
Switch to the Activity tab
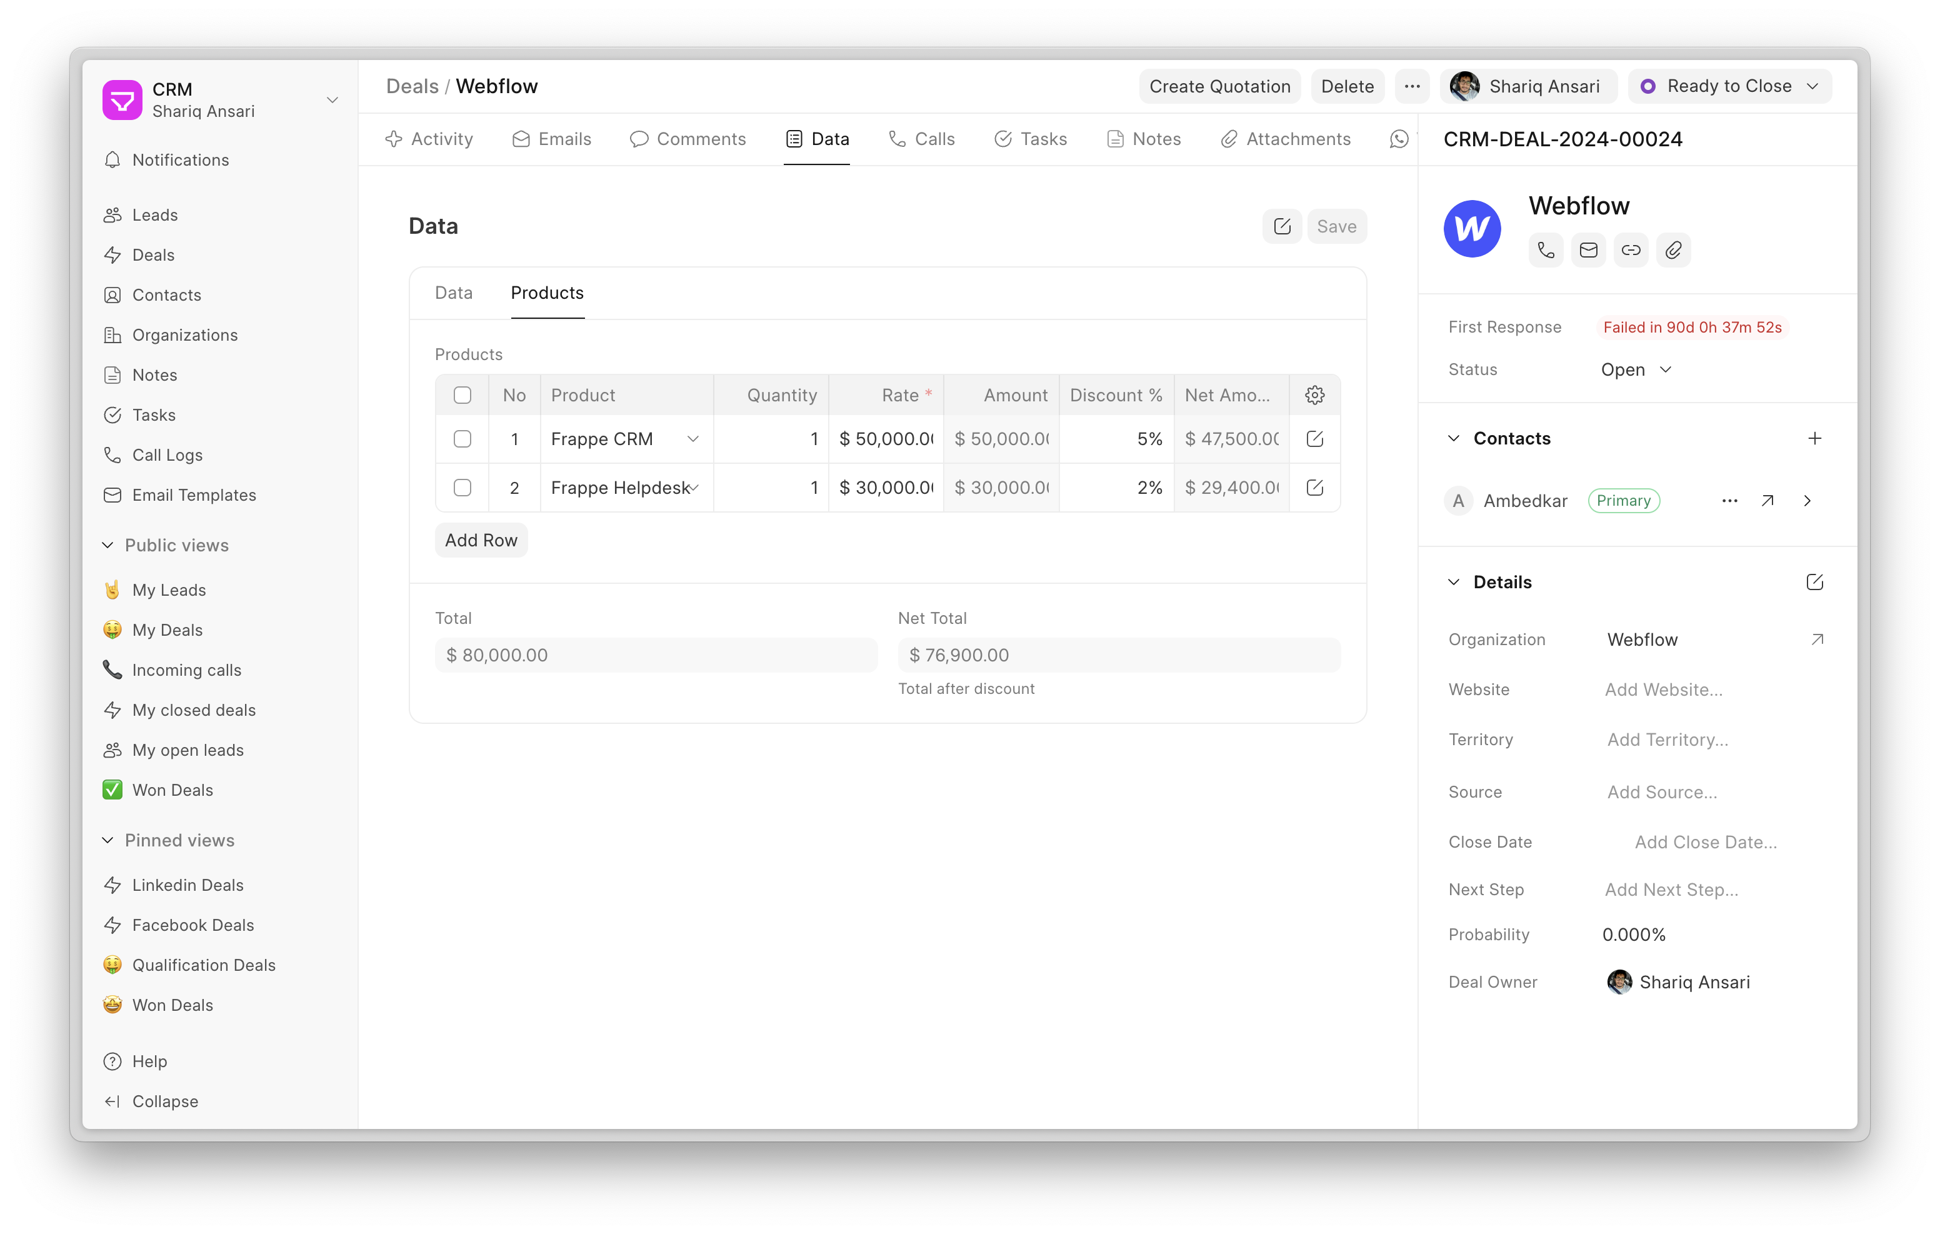pos(429,139)
